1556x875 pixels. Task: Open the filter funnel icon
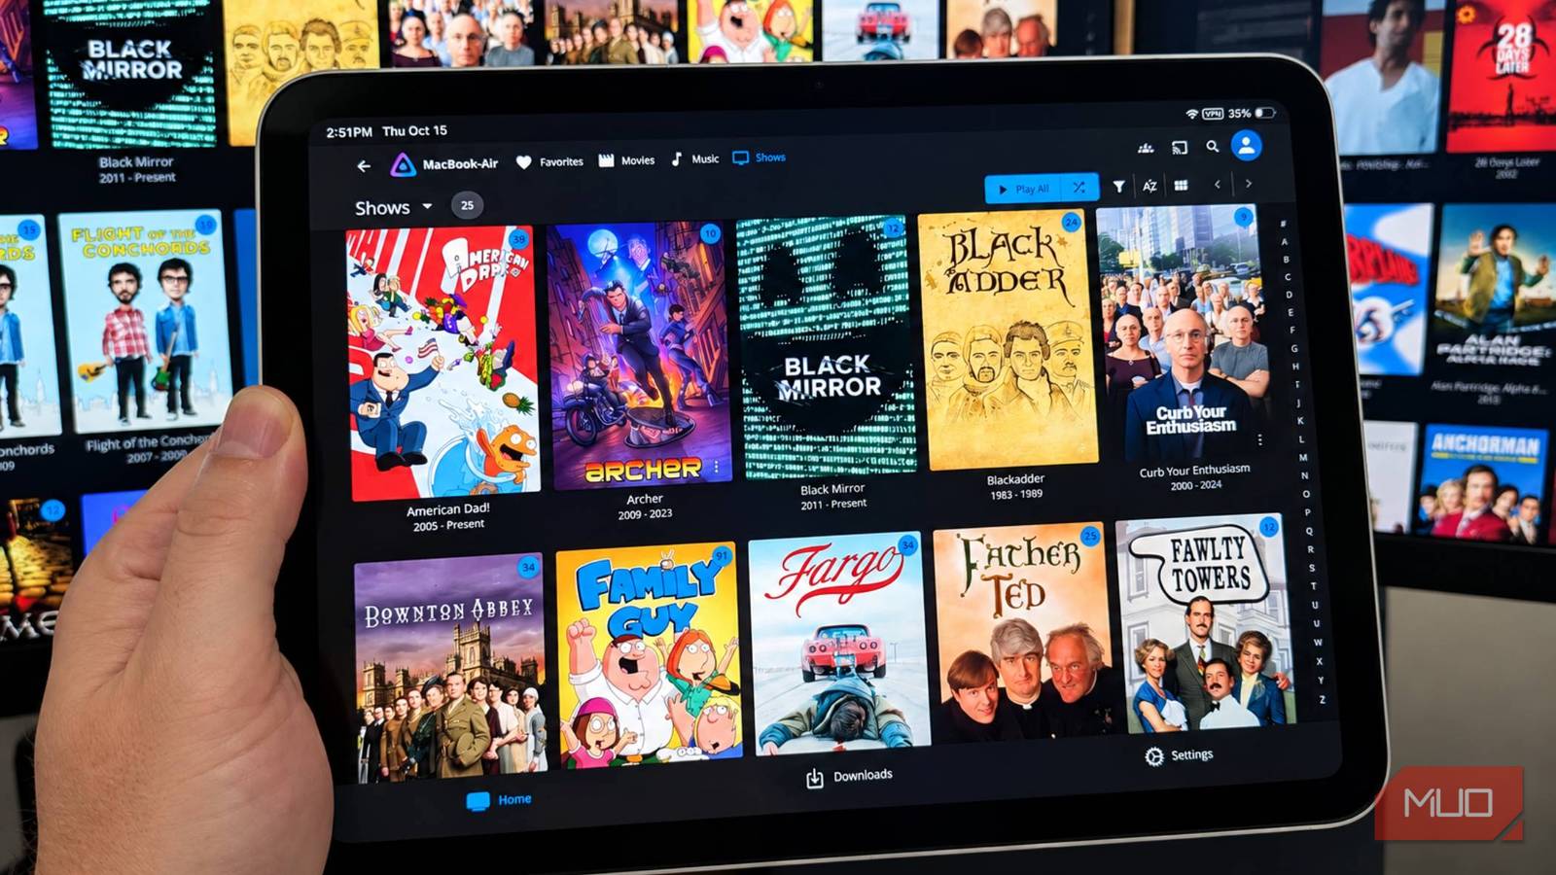click(x=1118, y=186)
